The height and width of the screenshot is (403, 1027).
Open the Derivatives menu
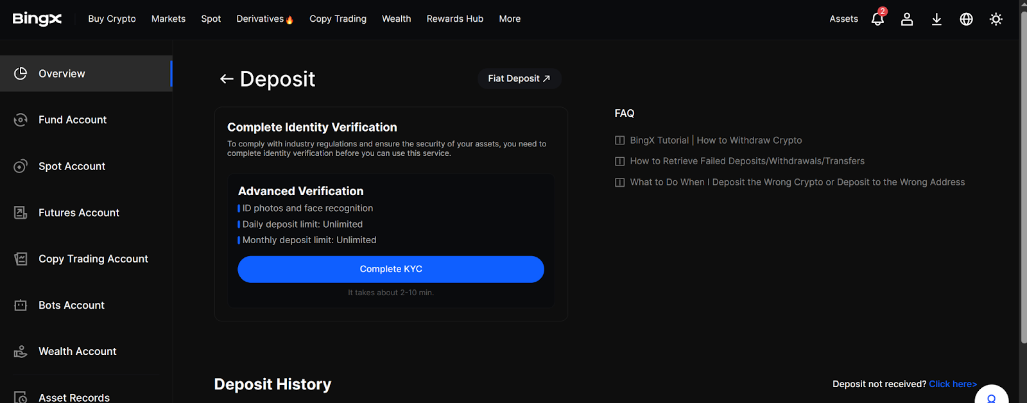click(260, 19)
